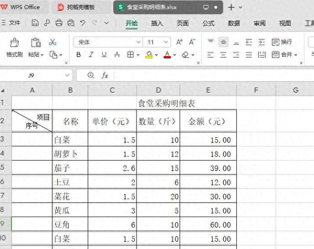Click the Borders grid icon
The image size is (314, 249).
pos(130,55)
